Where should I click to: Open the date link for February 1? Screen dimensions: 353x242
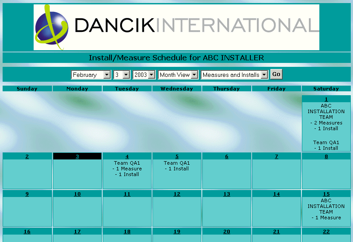pos(326,99)
